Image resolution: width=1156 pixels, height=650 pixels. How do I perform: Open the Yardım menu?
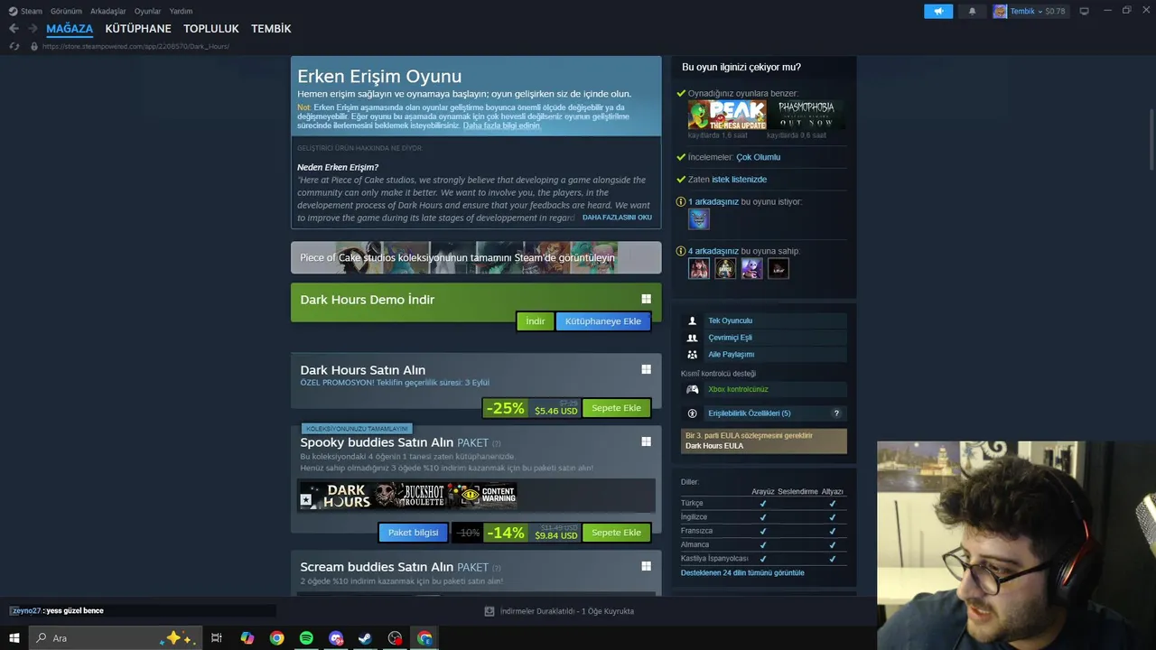pyautogui.click(x=181, y=11)
